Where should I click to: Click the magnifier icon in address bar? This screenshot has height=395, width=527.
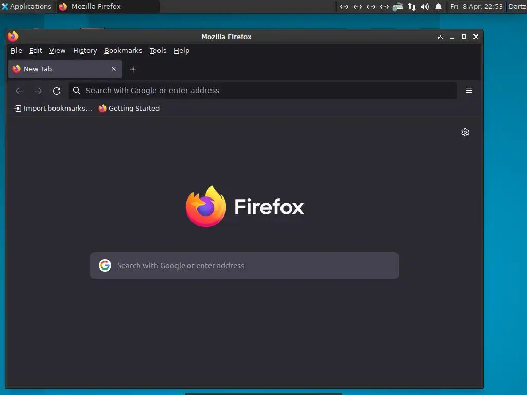click(77, 91)
